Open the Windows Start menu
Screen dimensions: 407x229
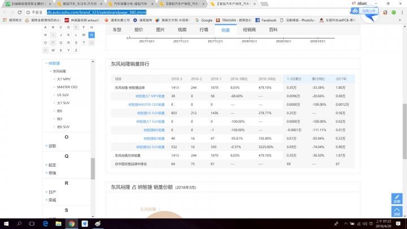[x=6, y=223]
